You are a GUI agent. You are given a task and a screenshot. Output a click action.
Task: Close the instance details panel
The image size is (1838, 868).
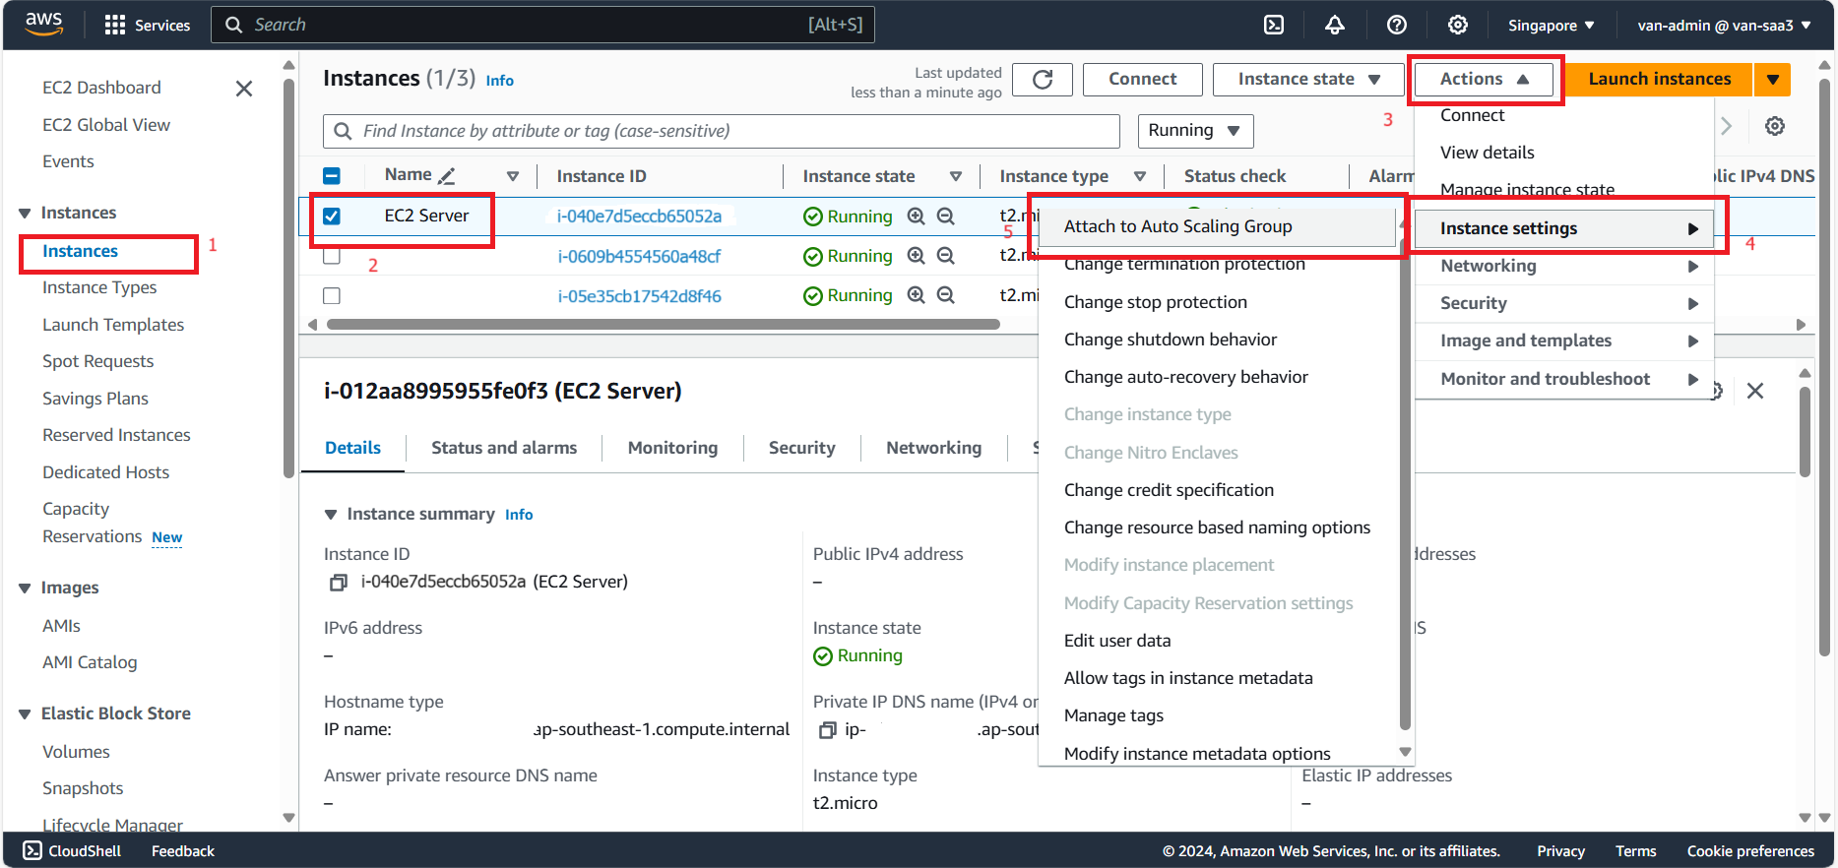coord(1754,391)
